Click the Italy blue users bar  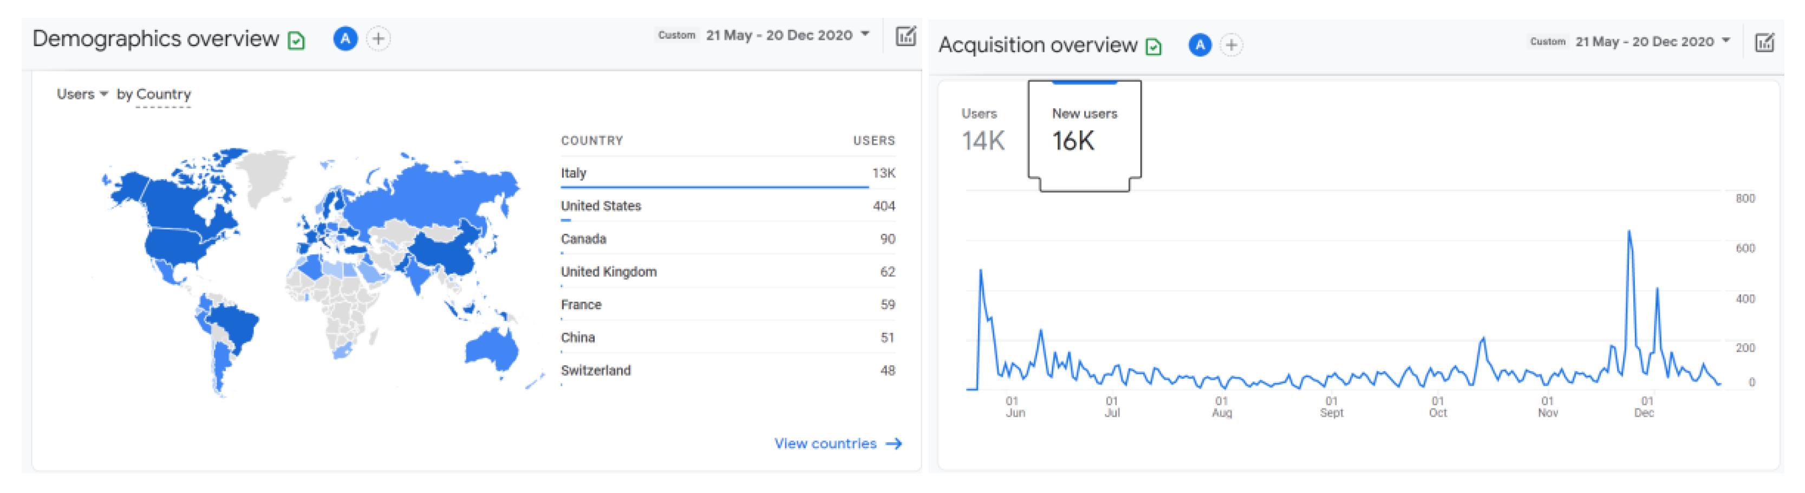(x=714, y=187)
